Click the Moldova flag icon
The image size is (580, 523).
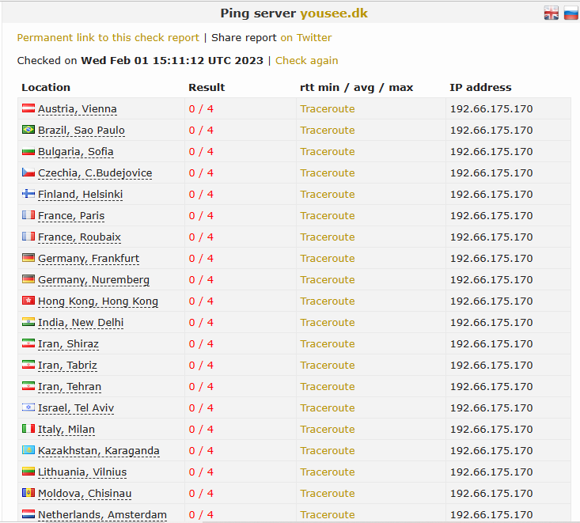pos(28,493)
